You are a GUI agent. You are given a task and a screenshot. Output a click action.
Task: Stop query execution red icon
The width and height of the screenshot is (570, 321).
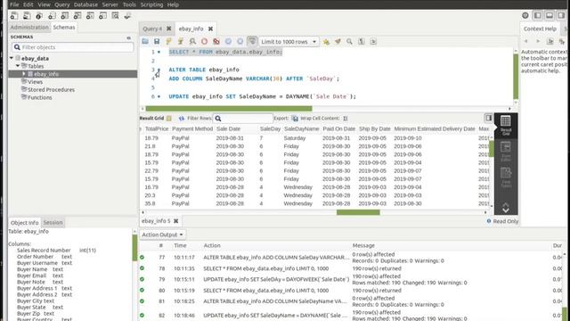[x=204, y=42]
